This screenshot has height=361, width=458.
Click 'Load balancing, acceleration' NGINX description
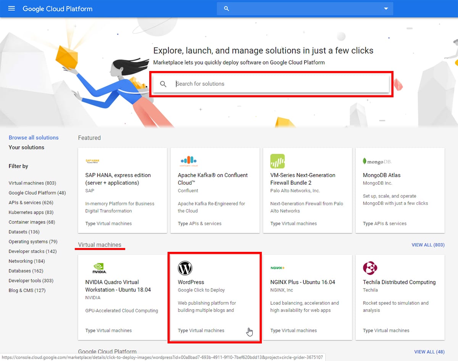pyautogui.click(x=305, y=307)
